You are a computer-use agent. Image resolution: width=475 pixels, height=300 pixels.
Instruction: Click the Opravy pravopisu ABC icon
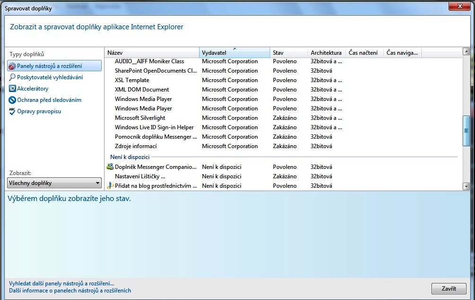[12, 111]
